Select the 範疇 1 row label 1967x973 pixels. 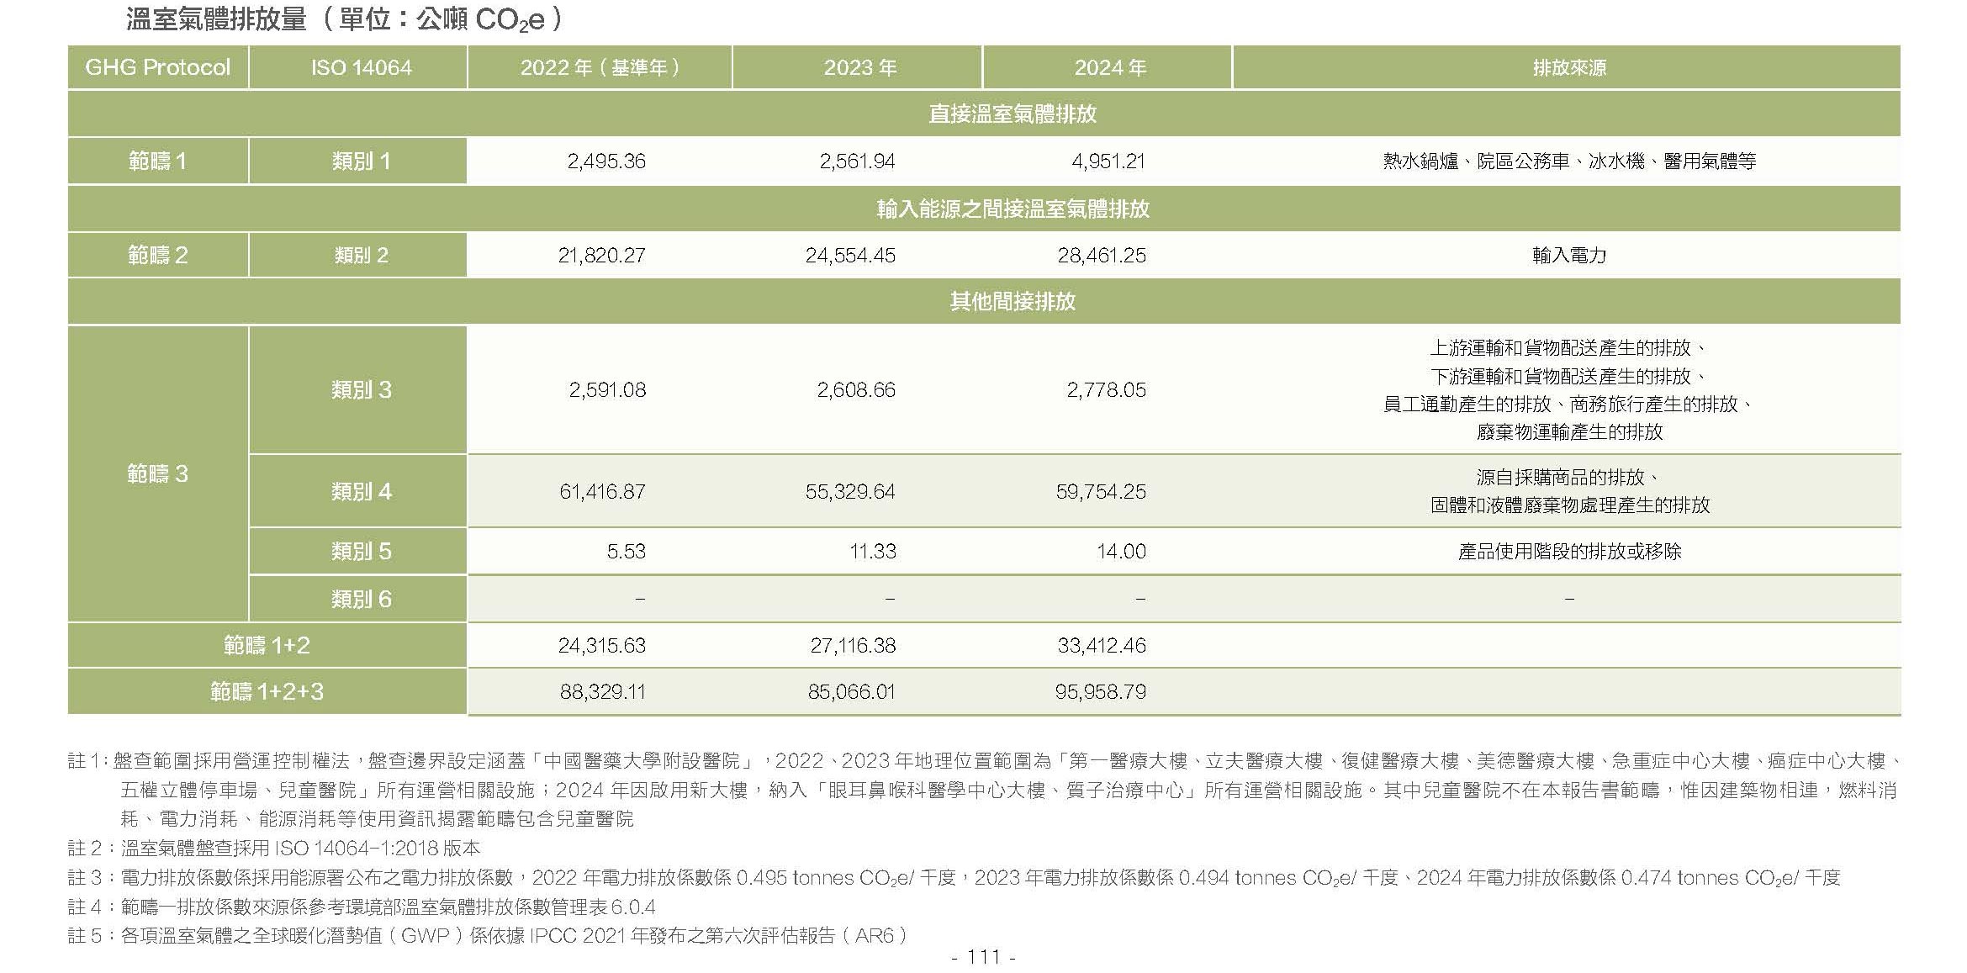157,161
